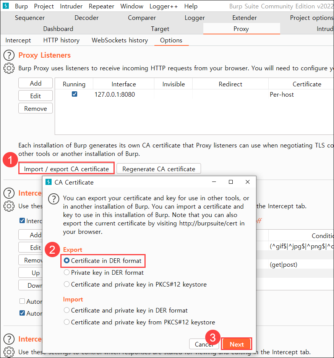This screenshot has width=334, height=358.
Task: Click Import / export CA certificate button
Action: coord(66,169)
